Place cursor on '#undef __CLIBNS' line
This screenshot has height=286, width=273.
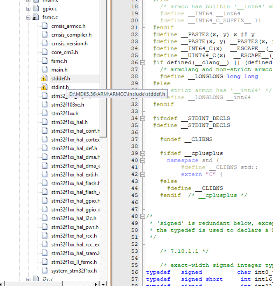[x=186, y=140]
